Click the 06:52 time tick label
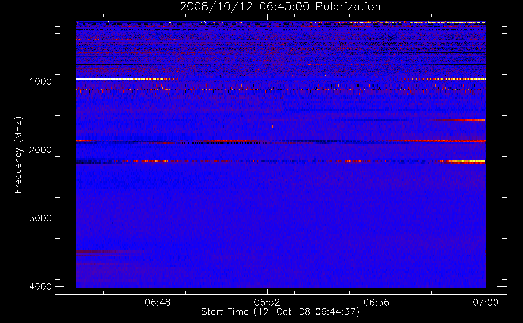Image resolution: width=523 pixels, height=323 pixels. pos(267,303)
